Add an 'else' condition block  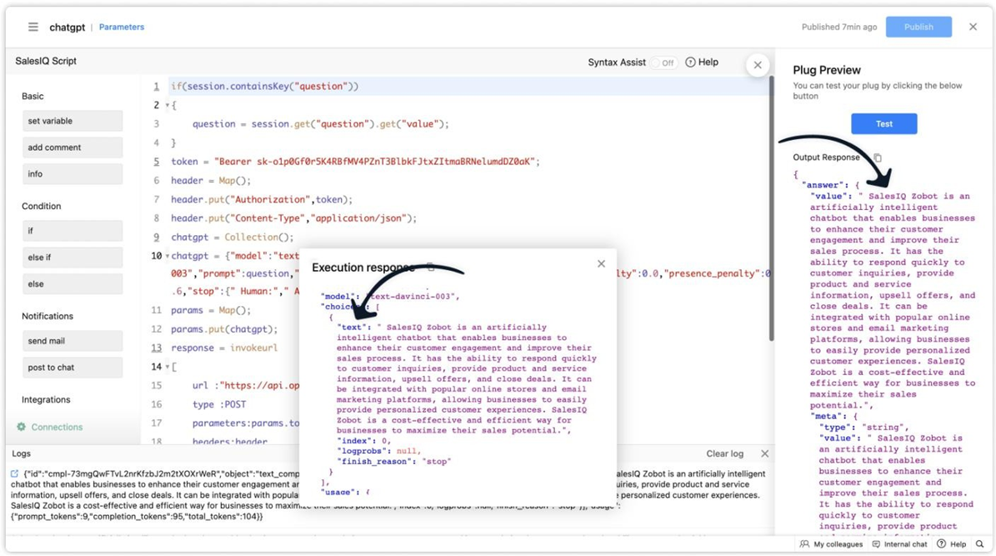73,284
